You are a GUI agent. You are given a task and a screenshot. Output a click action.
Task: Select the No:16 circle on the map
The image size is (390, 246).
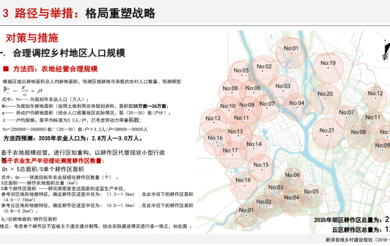coord(217,142)
